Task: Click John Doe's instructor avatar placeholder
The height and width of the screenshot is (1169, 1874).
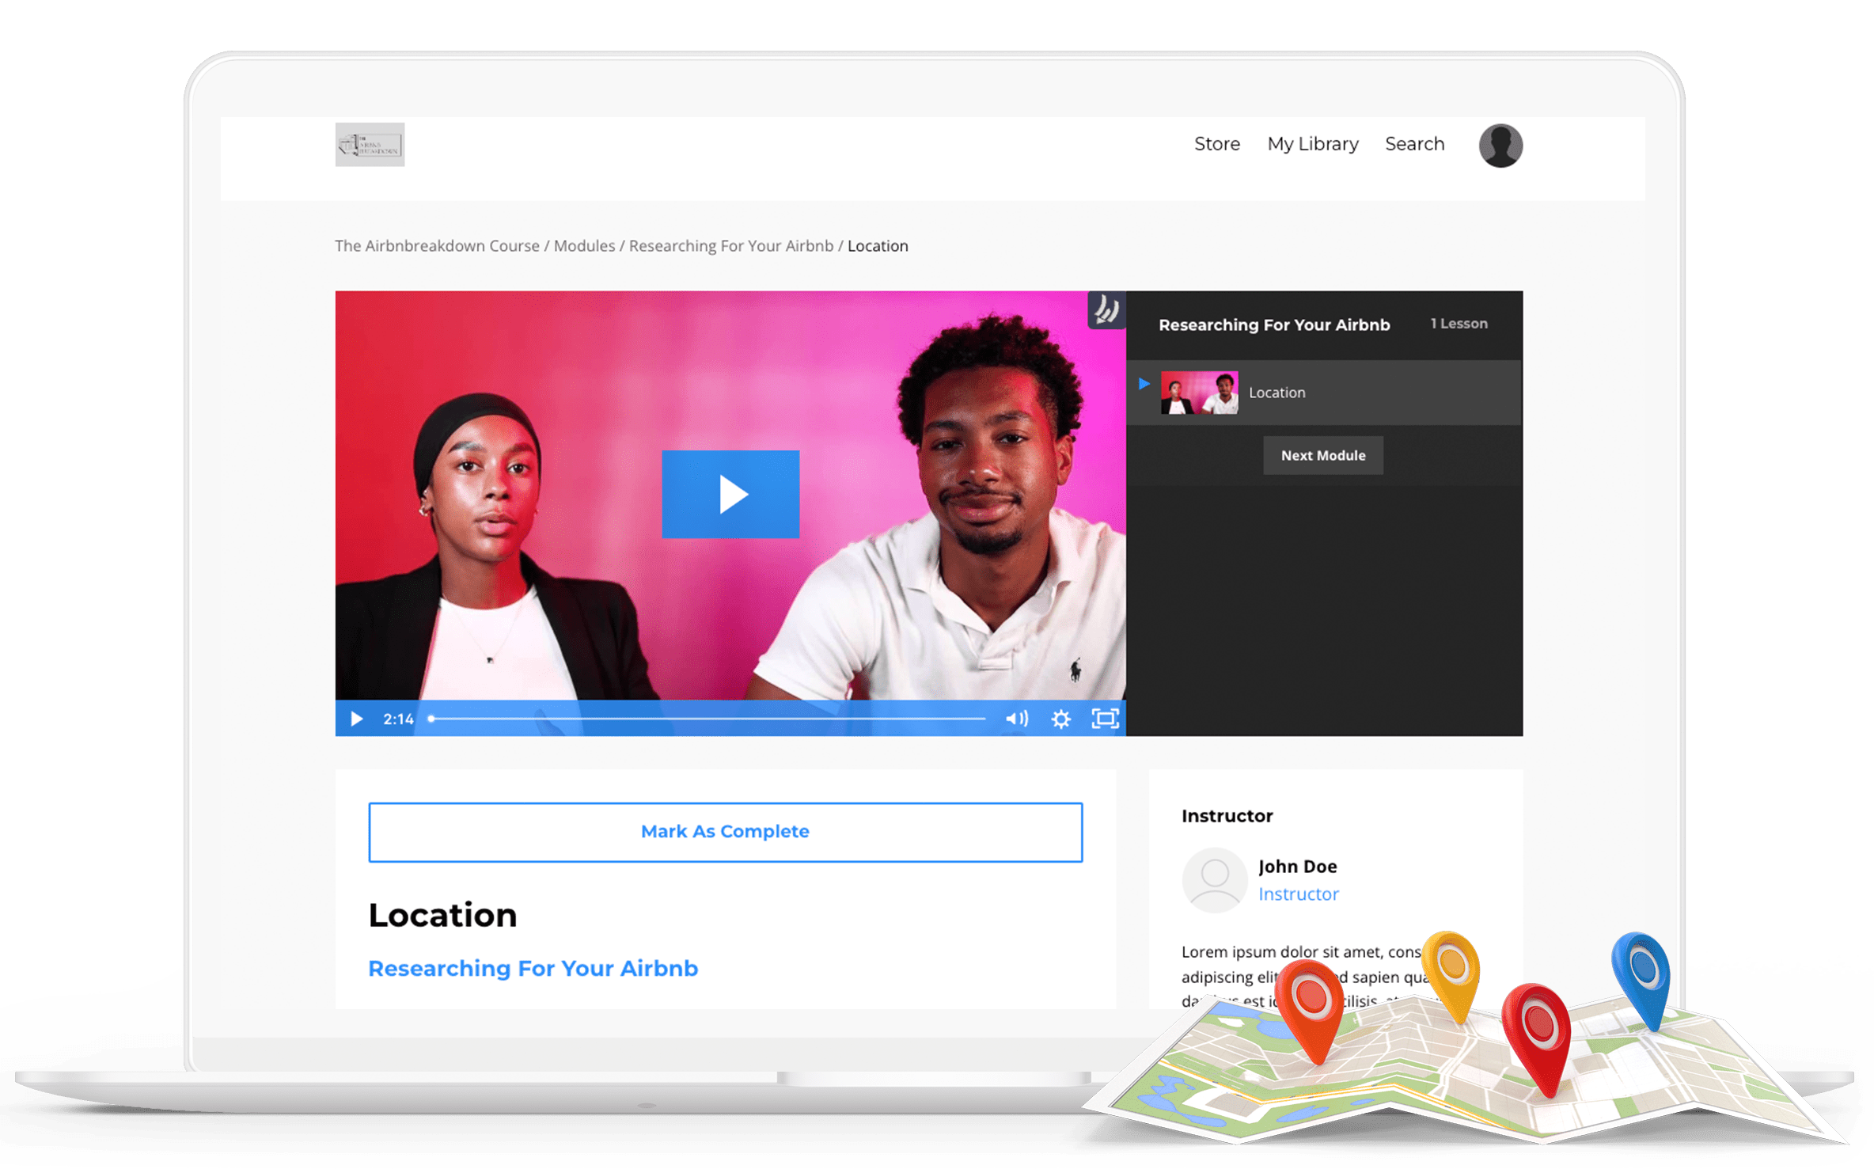Action: pos(1214,879)
